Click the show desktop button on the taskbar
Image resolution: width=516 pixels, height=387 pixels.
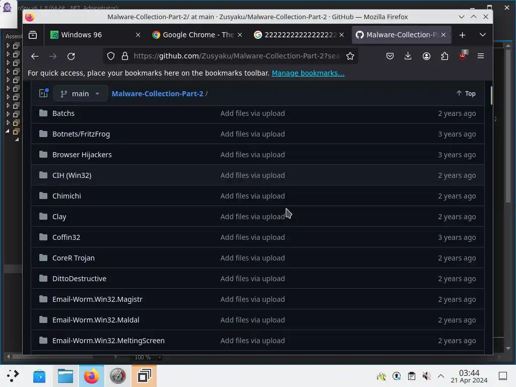click(x=503, y=376)
